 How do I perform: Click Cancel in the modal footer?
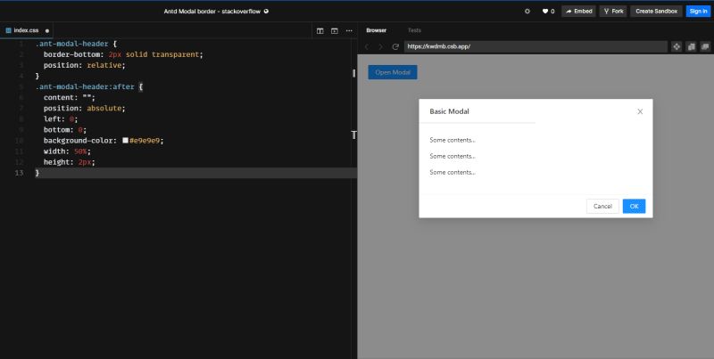[602, 207]
